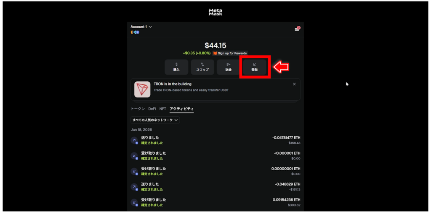This screenshot has height=212, width=431.
Task: Click the 購入 (Buy) button
Action: tap(176, 67)
